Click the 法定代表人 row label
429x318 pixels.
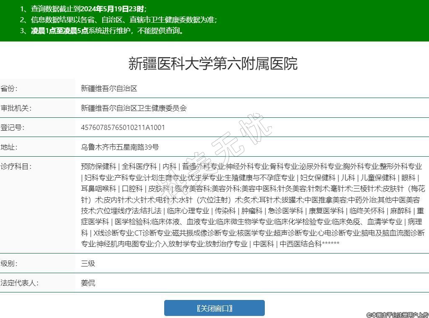coord(20,283)
